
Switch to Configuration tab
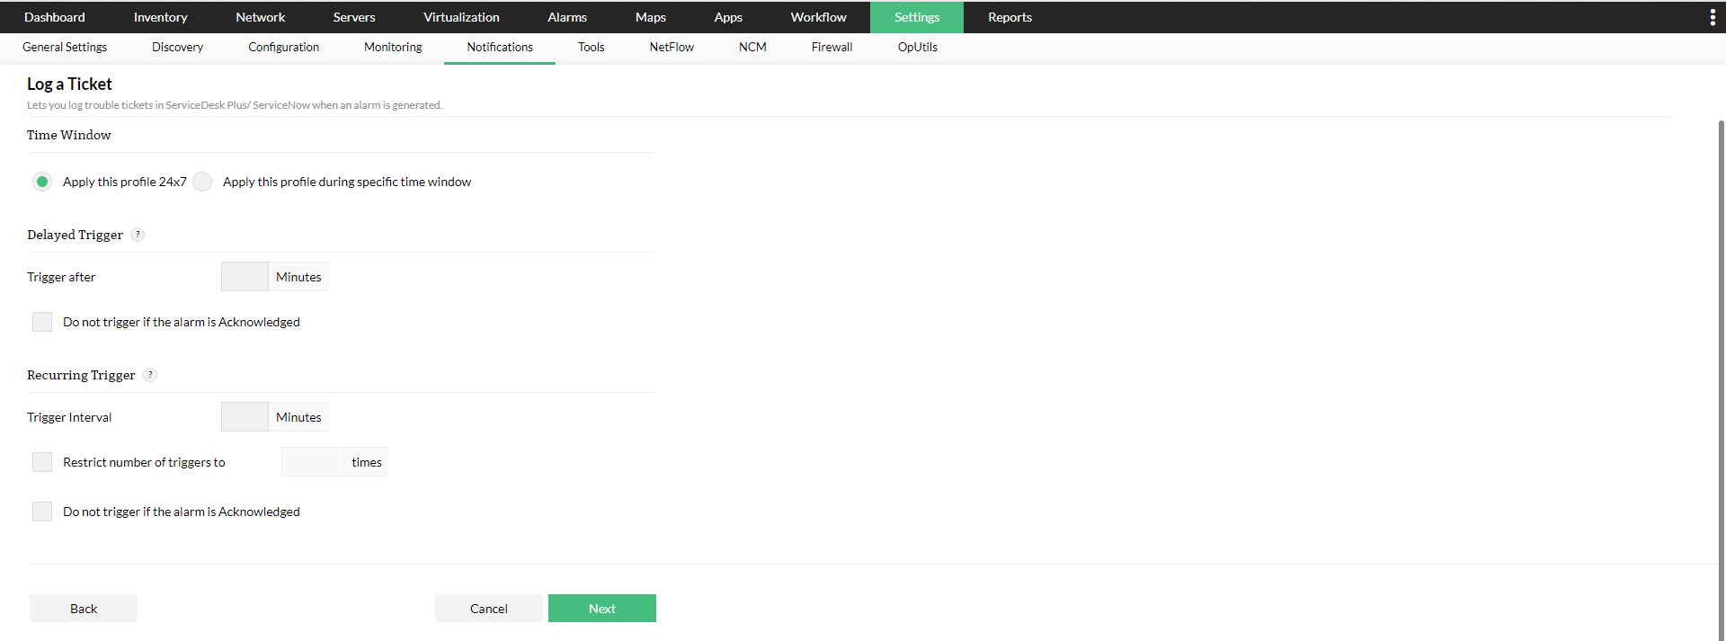284,48
